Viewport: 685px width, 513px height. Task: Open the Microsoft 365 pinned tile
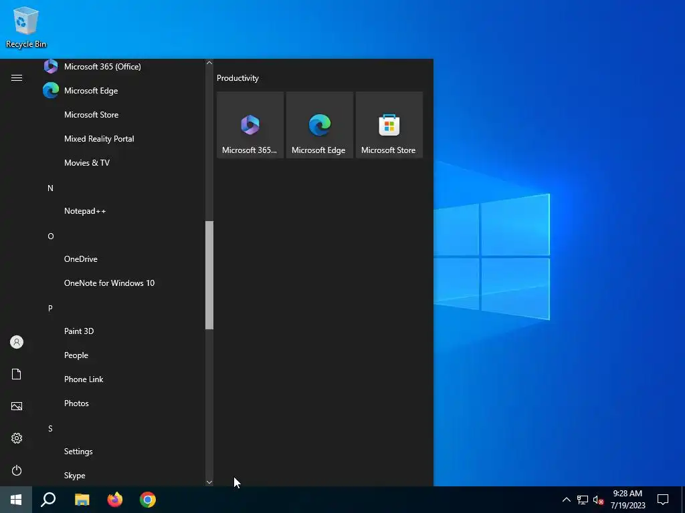click(250, 125)
